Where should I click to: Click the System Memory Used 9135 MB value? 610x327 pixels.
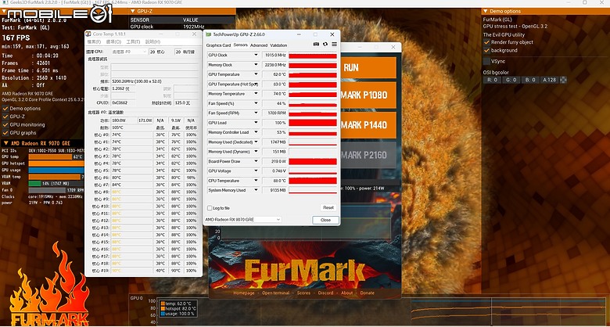point(274,190)
